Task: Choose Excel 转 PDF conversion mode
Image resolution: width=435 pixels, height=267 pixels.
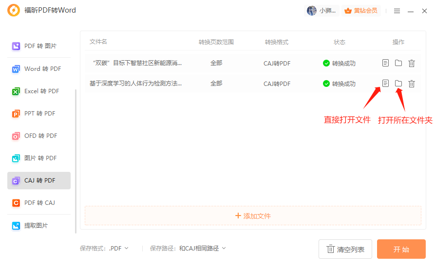Action: (39, 91)
